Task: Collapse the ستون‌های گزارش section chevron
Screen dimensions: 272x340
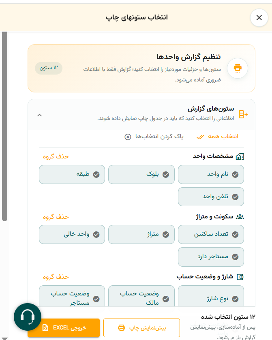Action: coord(39,115)
